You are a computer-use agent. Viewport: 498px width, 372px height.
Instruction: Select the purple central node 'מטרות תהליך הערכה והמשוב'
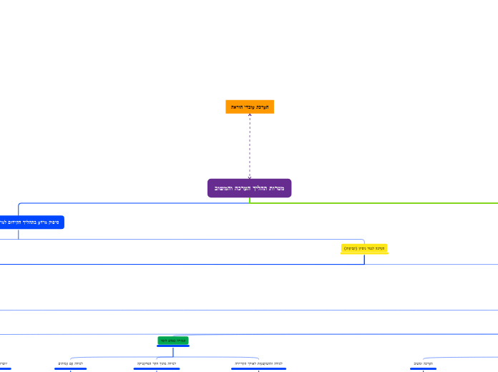(x=249, y=188)
